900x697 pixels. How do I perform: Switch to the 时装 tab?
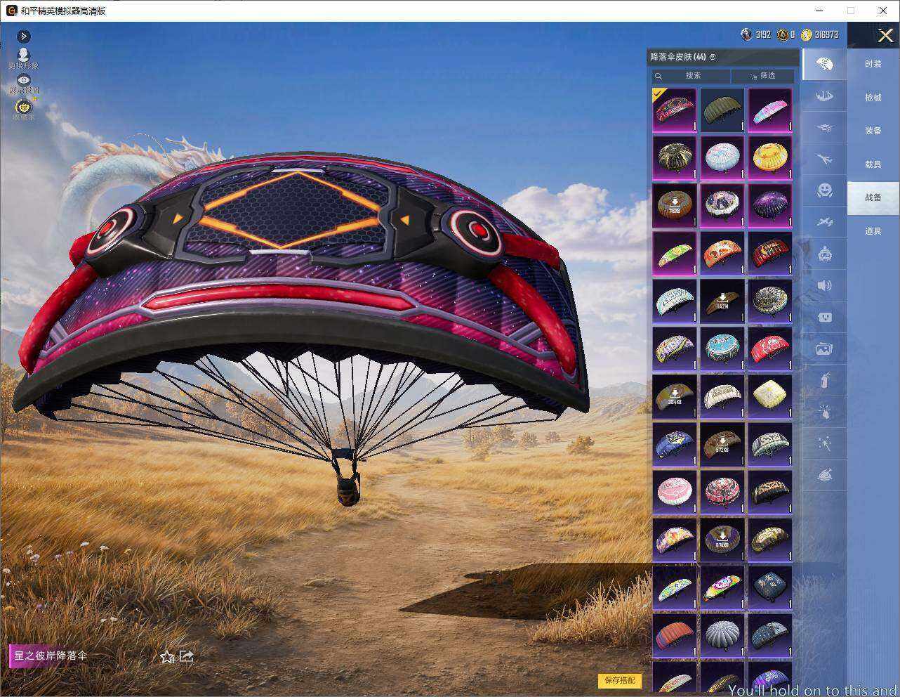(873, 64)
